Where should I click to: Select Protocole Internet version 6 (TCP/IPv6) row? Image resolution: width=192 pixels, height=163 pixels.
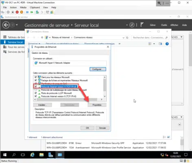[x=59, y=96]
